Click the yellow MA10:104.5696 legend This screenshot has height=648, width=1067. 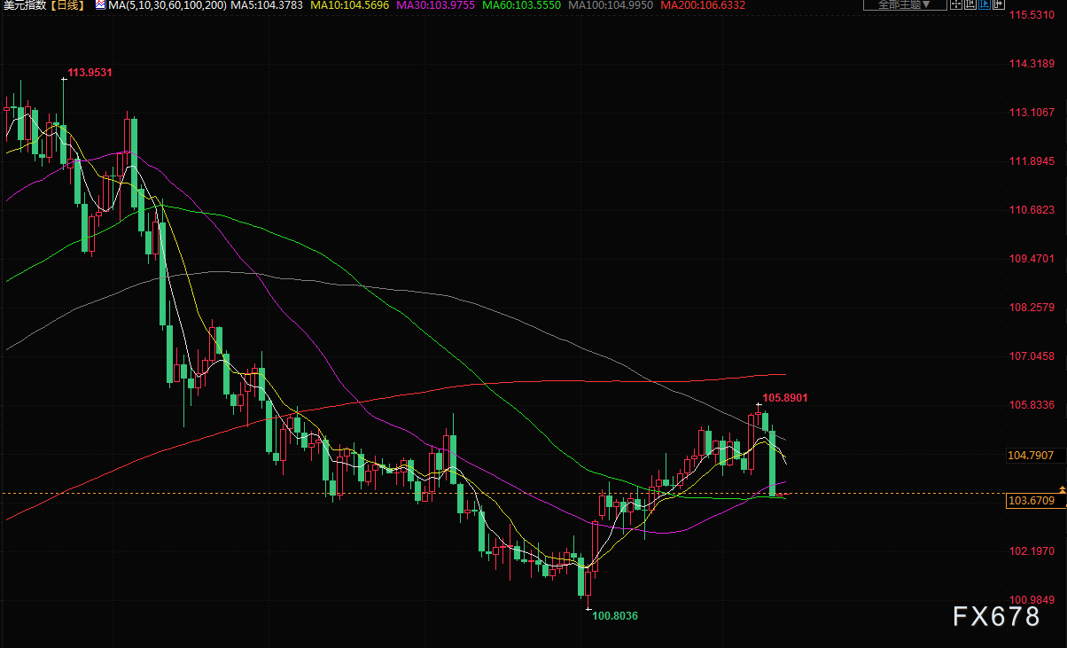click(349, 5)
